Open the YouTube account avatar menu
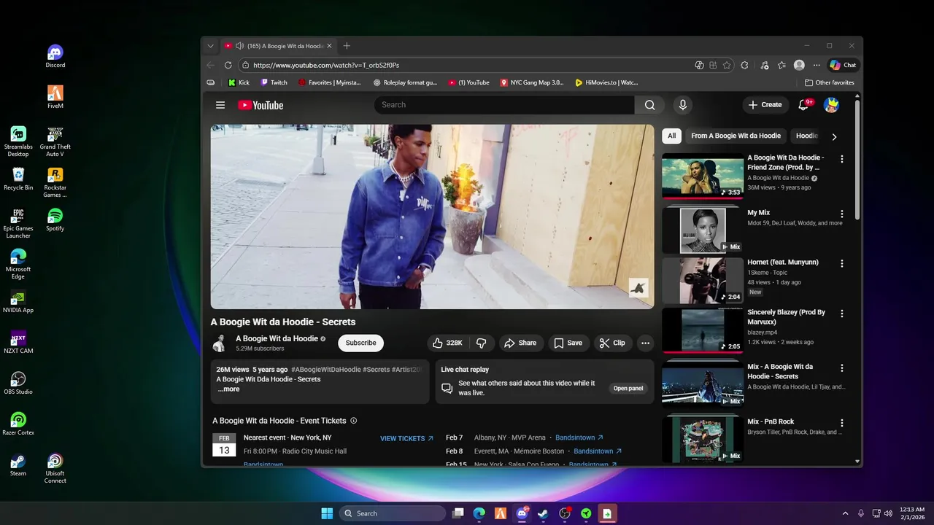 point(831,105)
